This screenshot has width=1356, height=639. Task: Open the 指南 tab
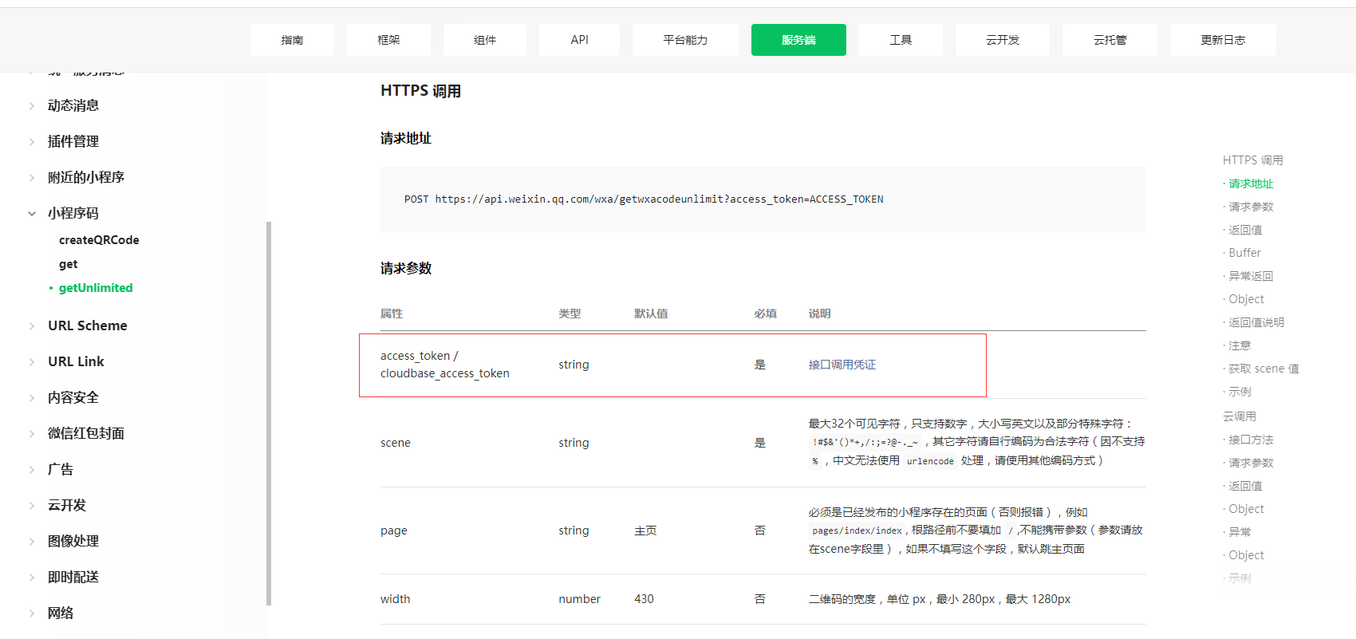coord(292,40)
